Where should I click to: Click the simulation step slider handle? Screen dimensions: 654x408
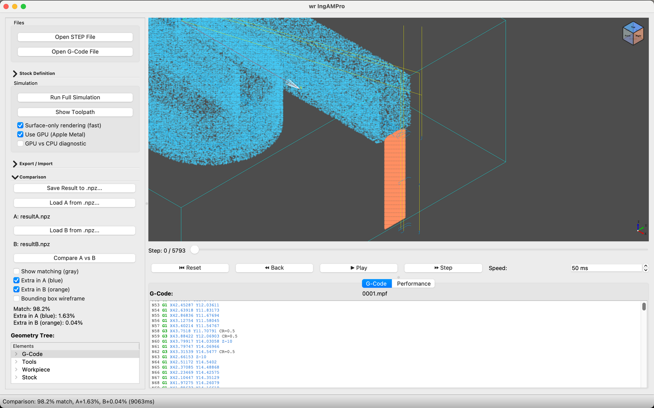tap(194, 250)
